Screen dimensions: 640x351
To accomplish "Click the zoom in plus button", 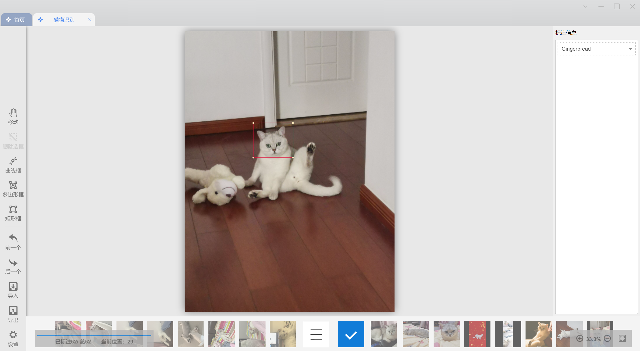I will [580, 338].
